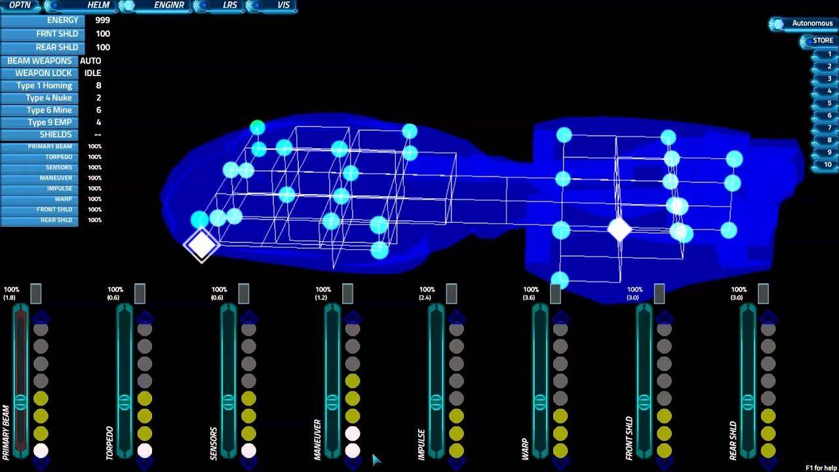839x472 pixels.
Task: Remove coolant with Rear Shld down arrow
Action: click(x=768, y=464)
